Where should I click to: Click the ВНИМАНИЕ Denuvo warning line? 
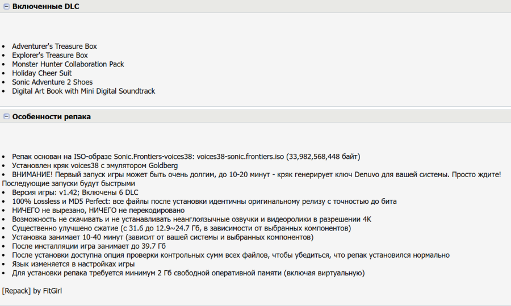tap(256, 174)
